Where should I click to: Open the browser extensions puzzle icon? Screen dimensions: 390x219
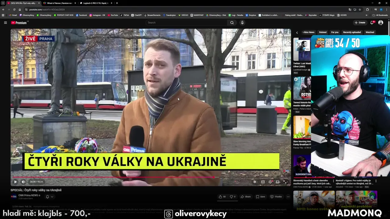tap(367, 9)
